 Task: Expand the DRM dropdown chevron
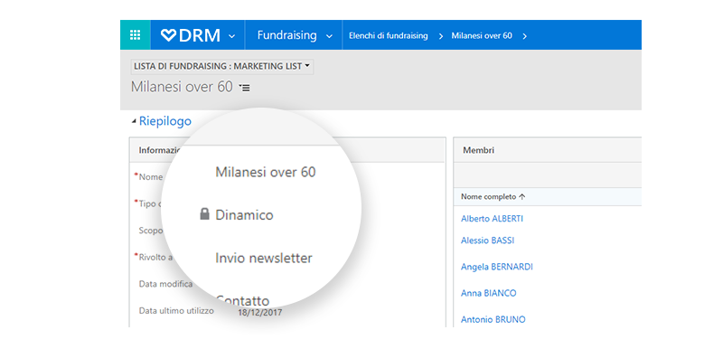[231, 36]
